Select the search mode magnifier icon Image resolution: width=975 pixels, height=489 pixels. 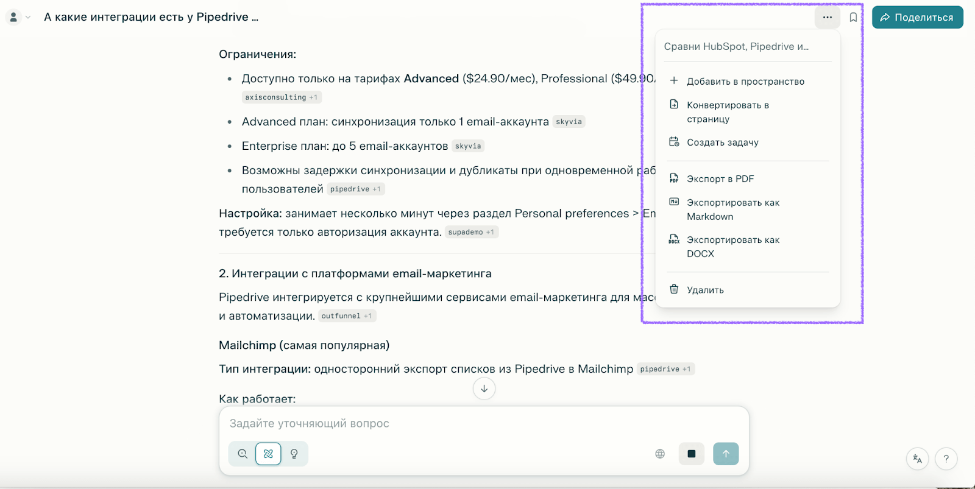[x=243, y=454]
